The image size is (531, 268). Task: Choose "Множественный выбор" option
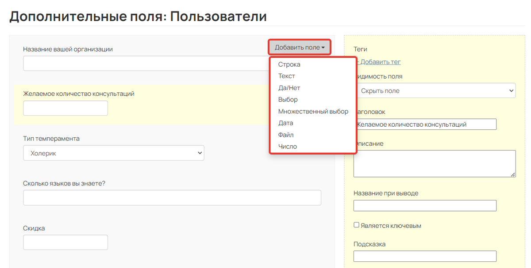(313, 111)
